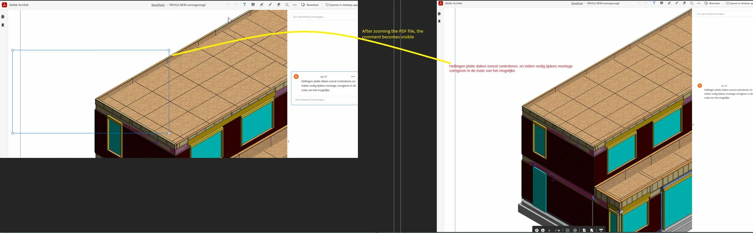The width and height of the screenshot is (753, 233).
Task: Select the red Hellingen platte daken annotation text
Action: [x=511, y=68]
